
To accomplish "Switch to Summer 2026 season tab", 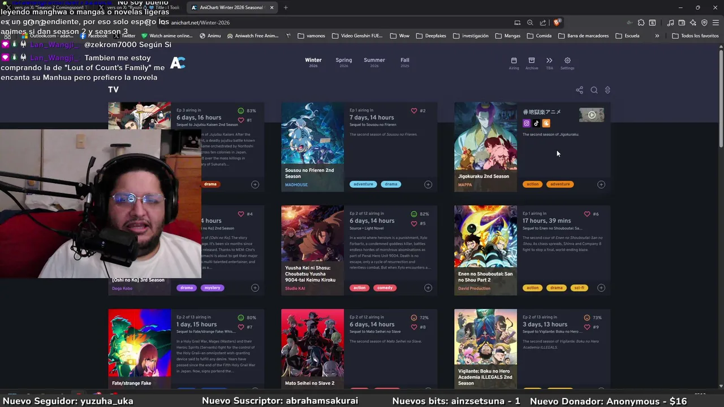I will point(374,62).
